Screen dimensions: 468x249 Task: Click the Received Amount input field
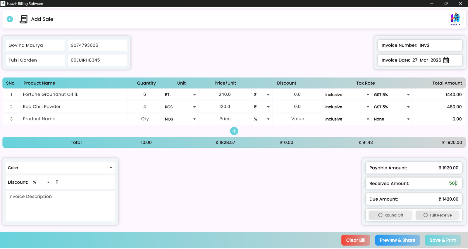pos(414,183)
